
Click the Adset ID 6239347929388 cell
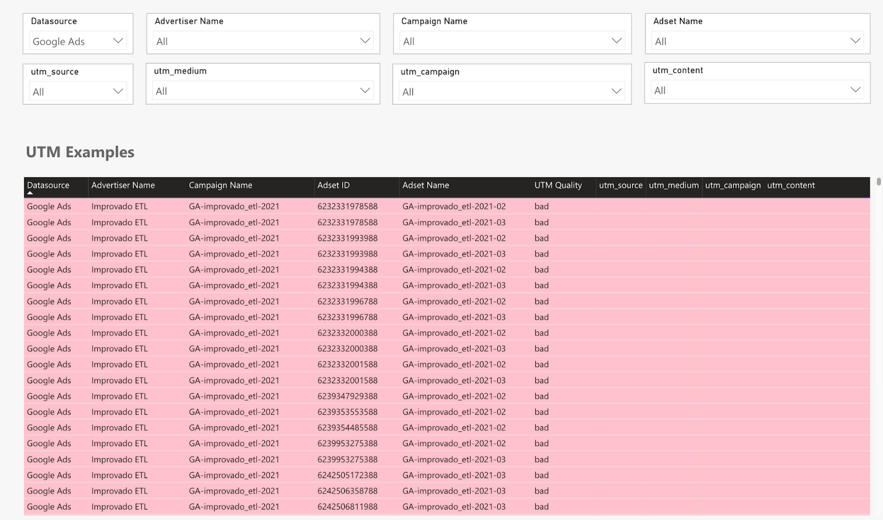(347, 396)
